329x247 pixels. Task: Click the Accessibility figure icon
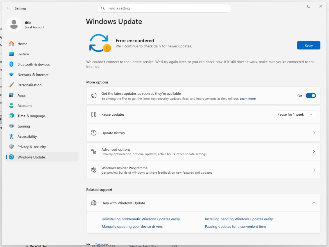(11, 136)
